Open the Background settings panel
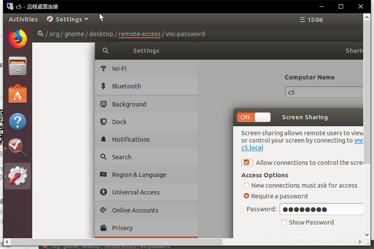This screenshot has height=249, width=374. [x=146, y=104]
